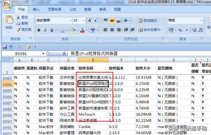Screen dimensions: 211x135
Task: Align text right
Action: 119,30
